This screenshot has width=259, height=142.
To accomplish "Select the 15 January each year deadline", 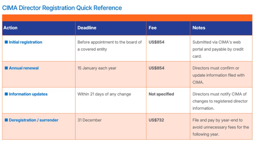I will click(97, 68).
